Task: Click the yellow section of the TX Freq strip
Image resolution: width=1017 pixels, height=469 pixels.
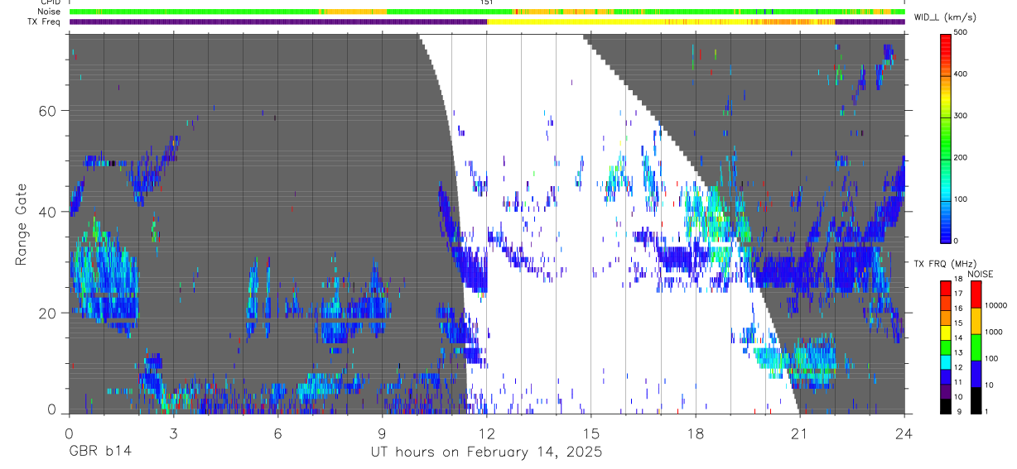Action: pos(661,22)
